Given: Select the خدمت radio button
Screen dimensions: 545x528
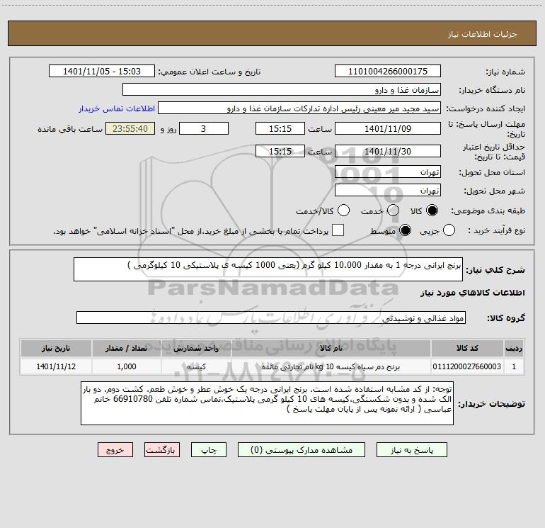Looking at the screenshot, I should click(x=393, y=210).
